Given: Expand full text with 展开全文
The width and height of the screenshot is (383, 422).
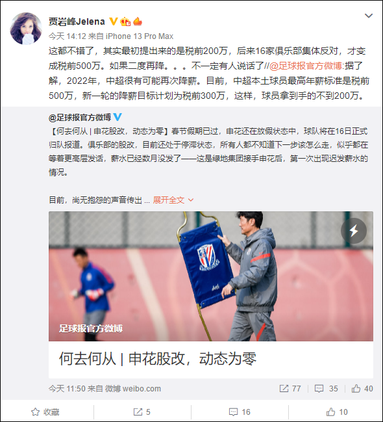Looking at the screenshot, I should (x=173, y=200).
